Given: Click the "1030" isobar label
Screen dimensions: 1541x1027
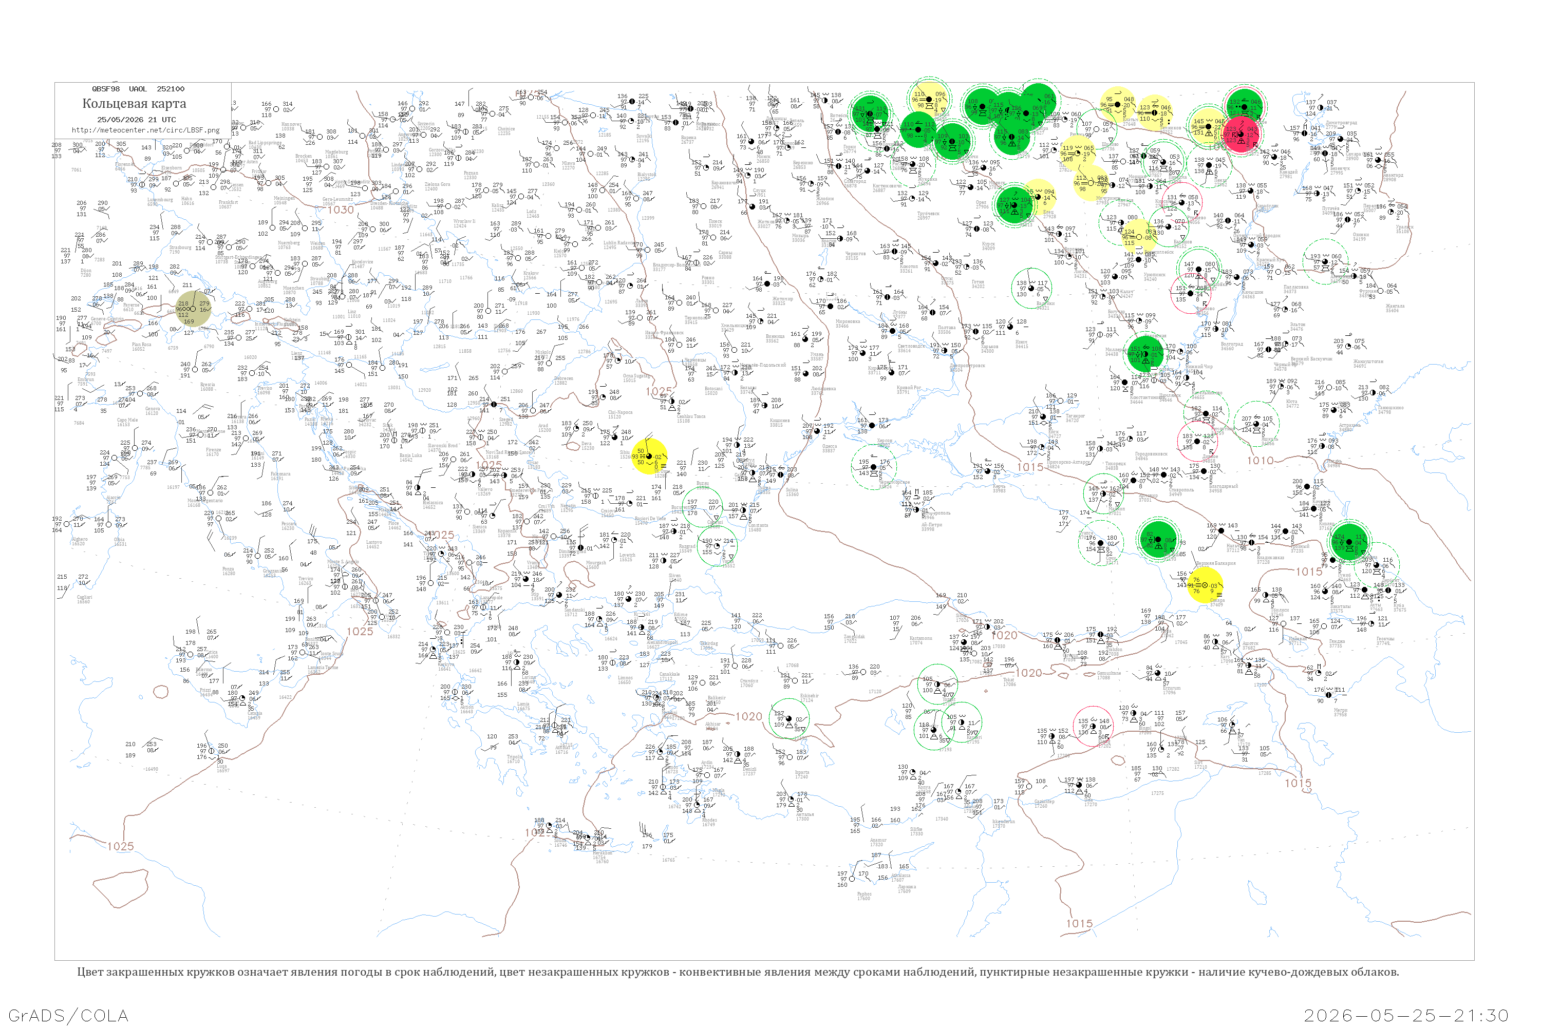Looking at the screenshot, I should click(x=340, y=210).
